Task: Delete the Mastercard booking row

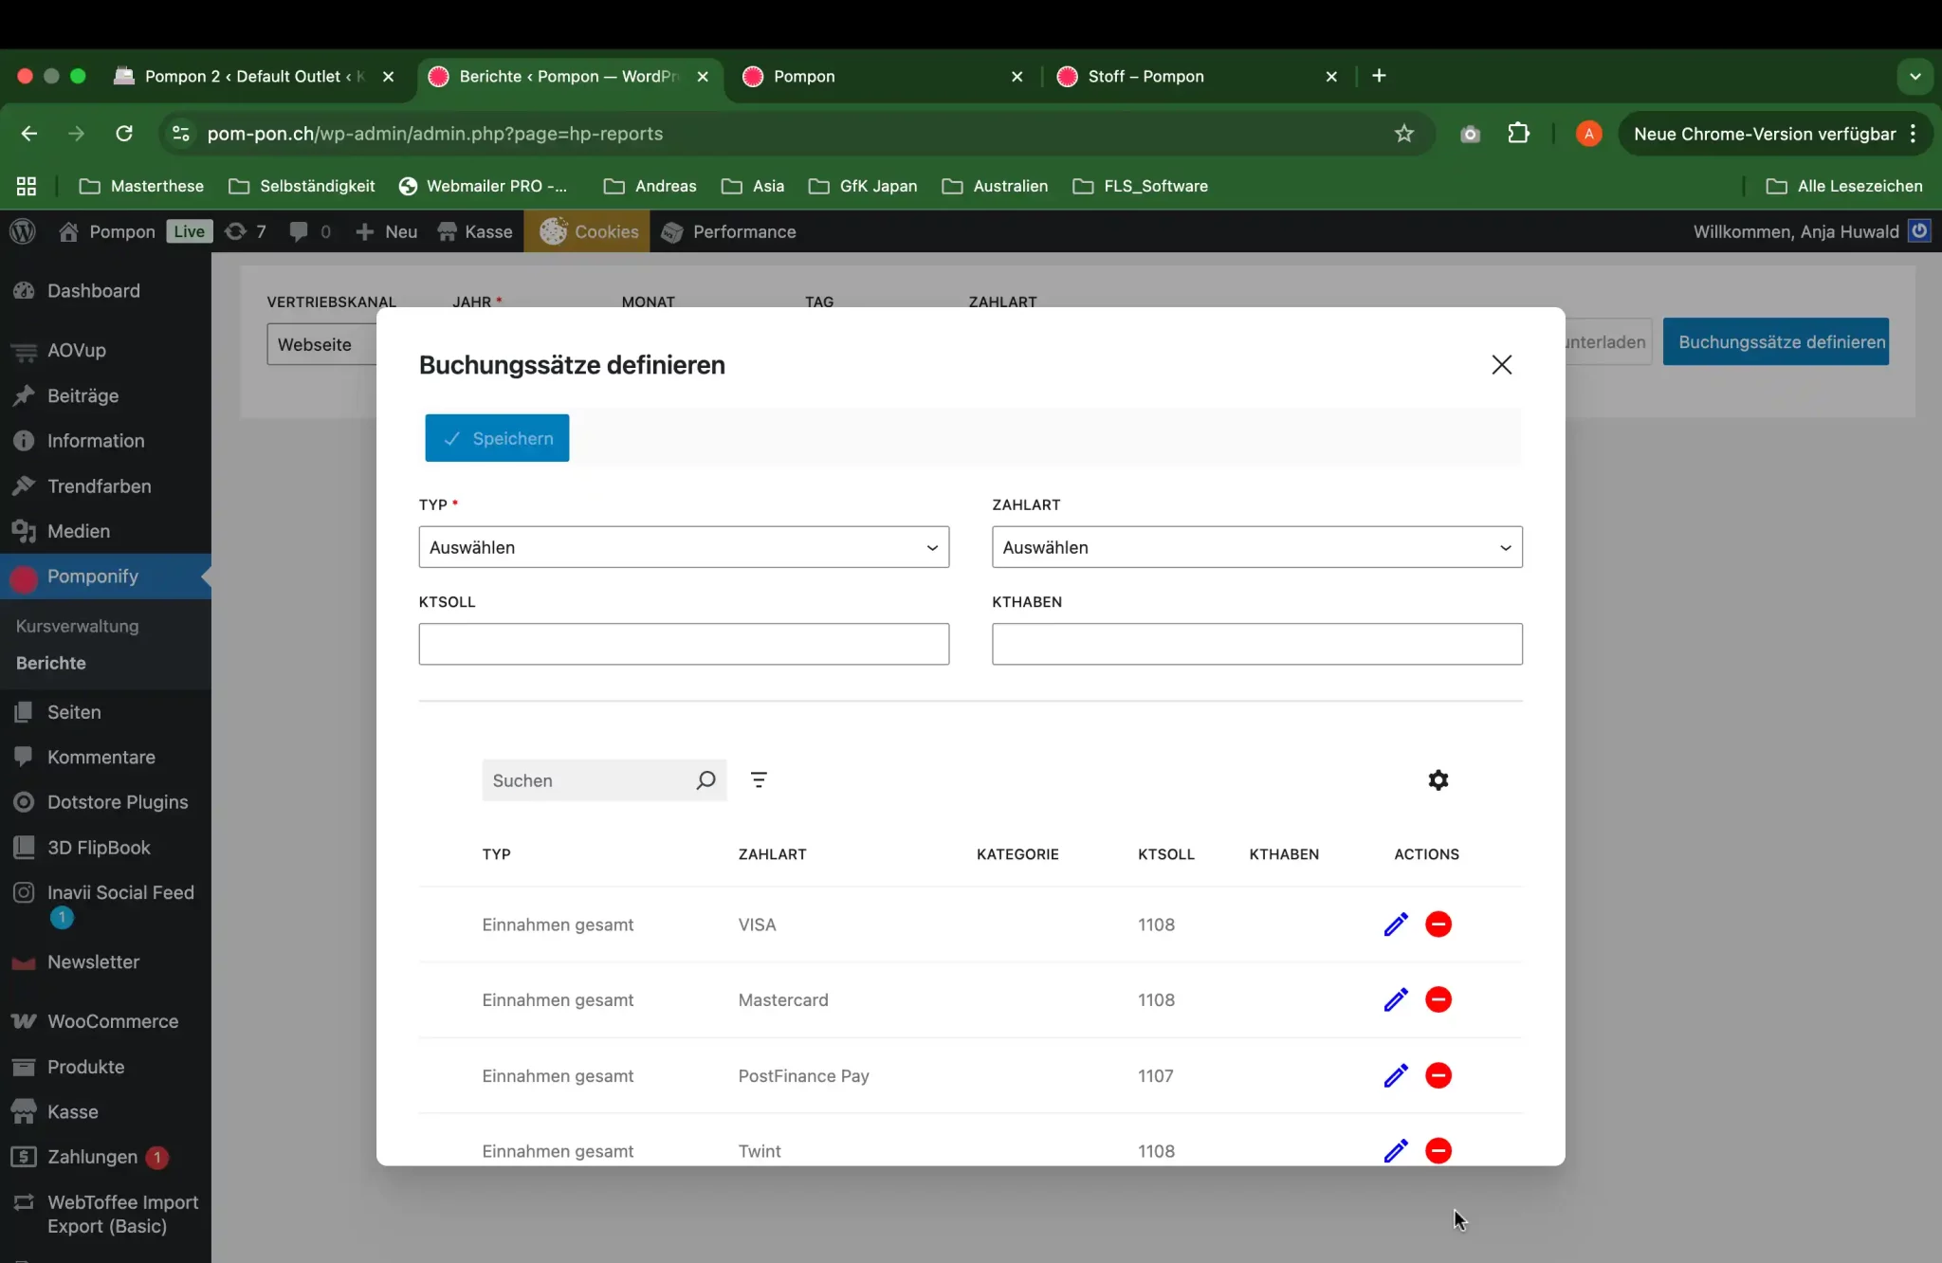Action: tap(1438, 999)
